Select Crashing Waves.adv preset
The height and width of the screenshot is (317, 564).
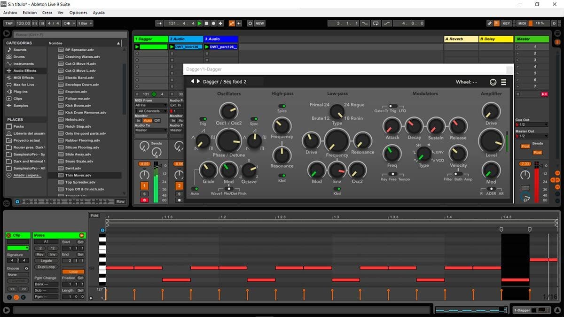[82, 57]
